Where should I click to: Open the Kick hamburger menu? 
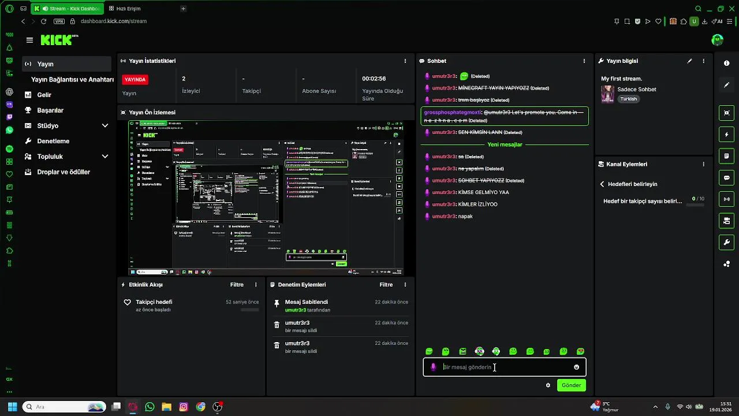pos(29,40)
